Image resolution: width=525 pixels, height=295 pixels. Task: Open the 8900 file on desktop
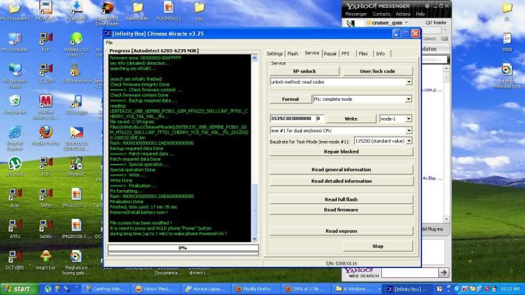507,42
